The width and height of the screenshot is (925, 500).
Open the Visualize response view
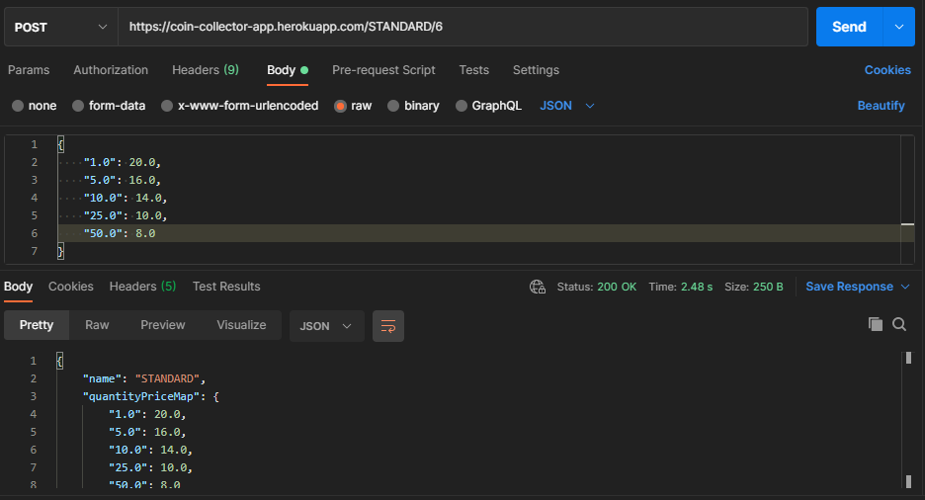coord(241,325)
